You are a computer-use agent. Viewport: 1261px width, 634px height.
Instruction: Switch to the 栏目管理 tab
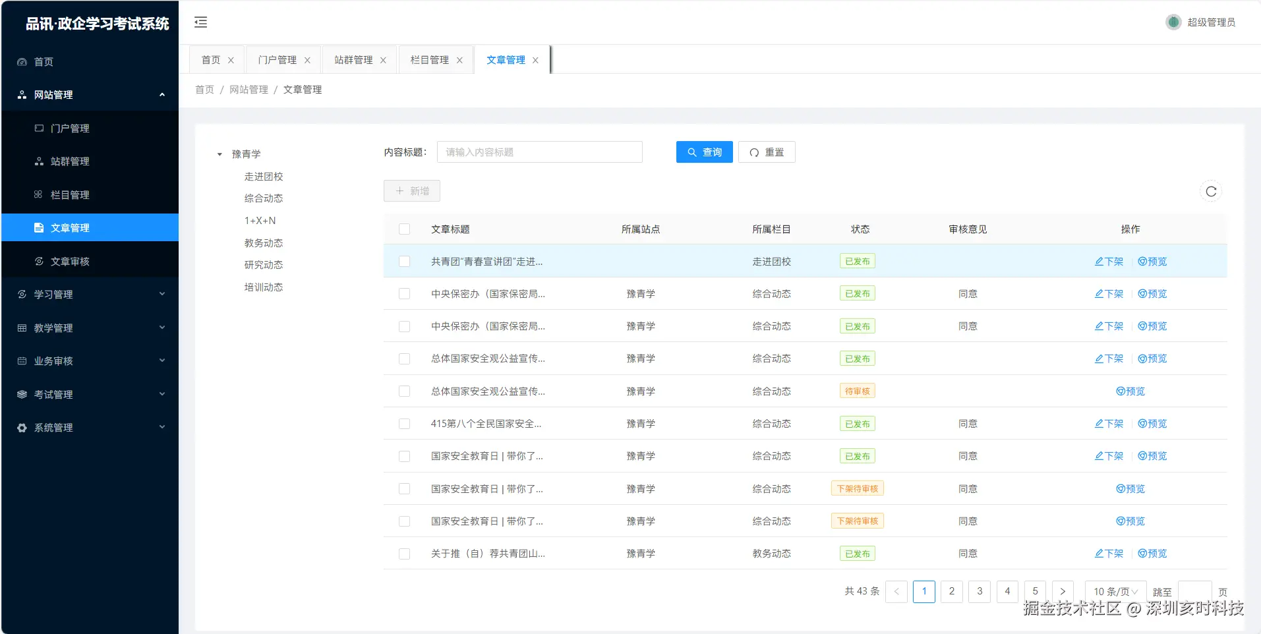point(430,60)
